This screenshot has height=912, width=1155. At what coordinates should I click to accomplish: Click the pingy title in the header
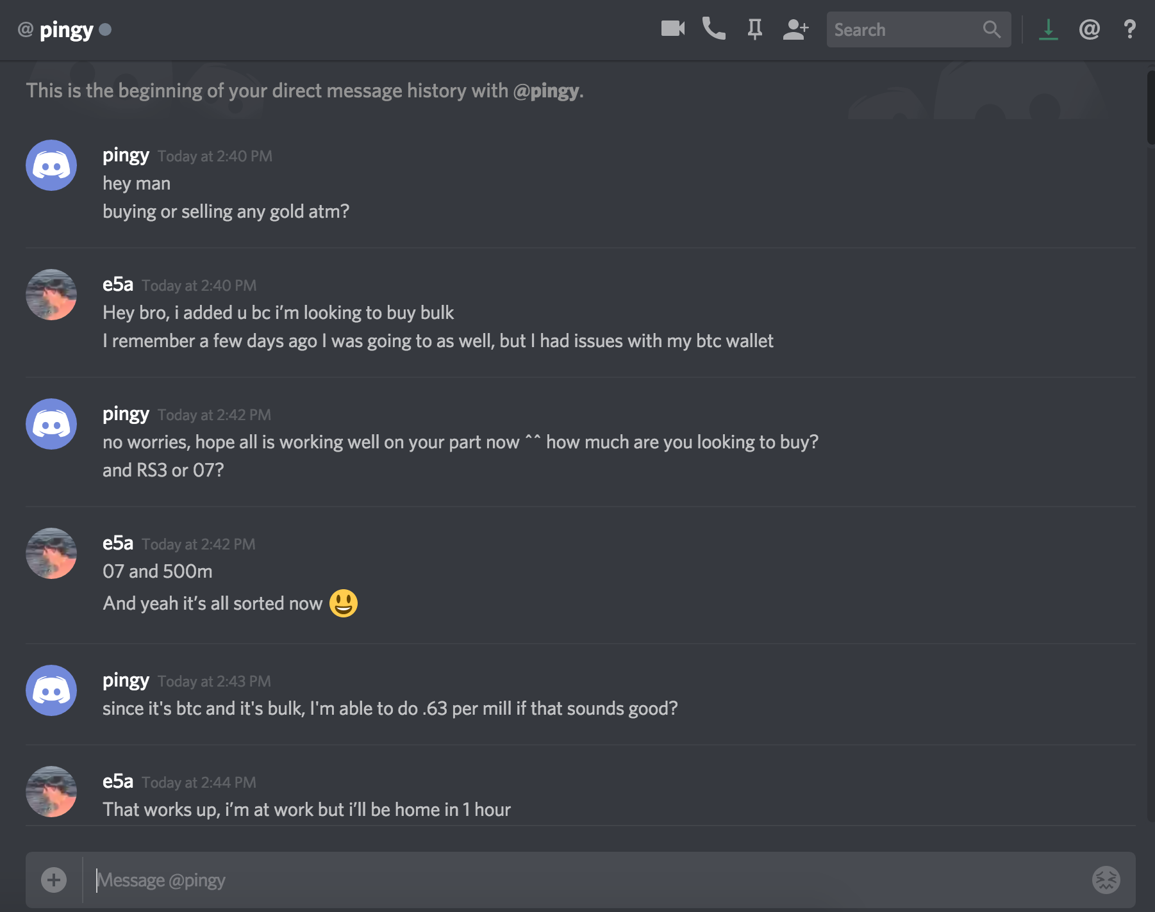67,29
